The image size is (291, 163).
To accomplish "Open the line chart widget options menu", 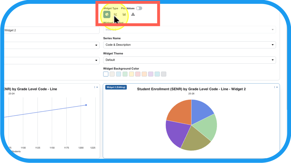I will (96, 87).
